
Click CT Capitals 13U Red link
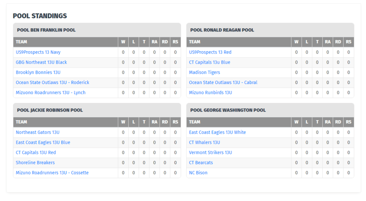point(36,152)
